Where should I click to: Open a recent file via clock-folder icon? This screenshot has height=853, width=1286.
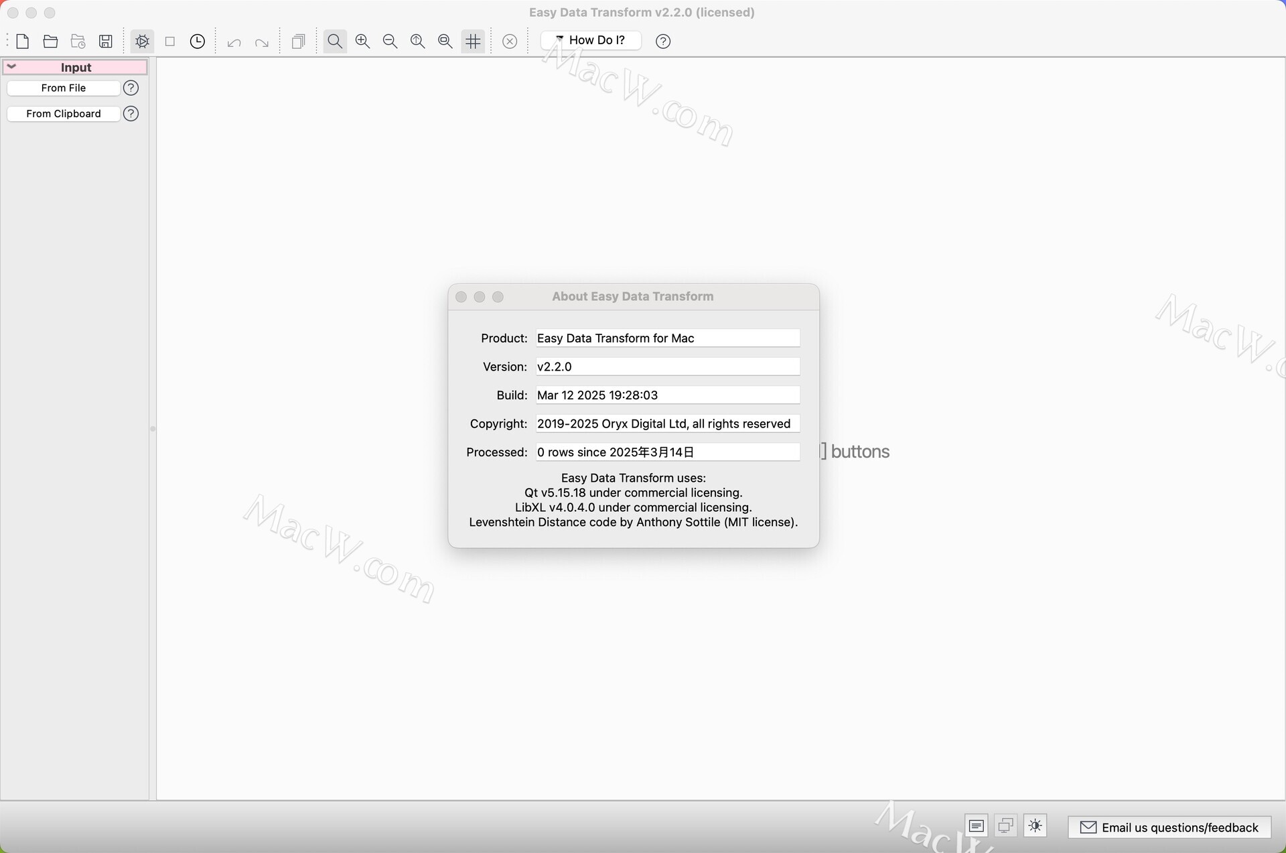(78, 42)
